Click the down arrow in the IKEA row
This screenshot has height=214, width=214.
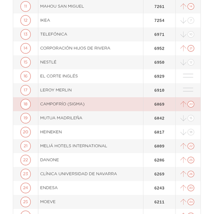pos(183,21)
